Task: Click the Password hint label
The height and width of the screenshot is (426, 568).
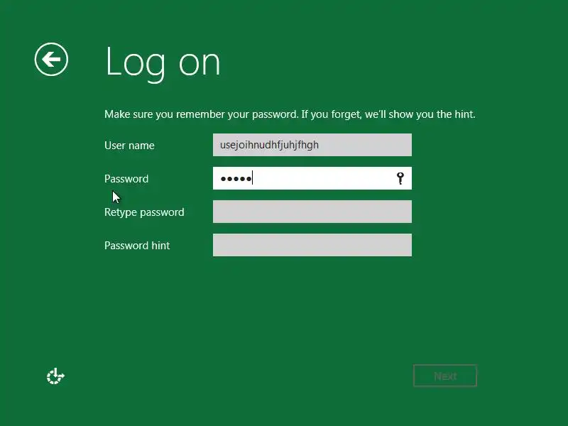Action: tap(137, 246)
